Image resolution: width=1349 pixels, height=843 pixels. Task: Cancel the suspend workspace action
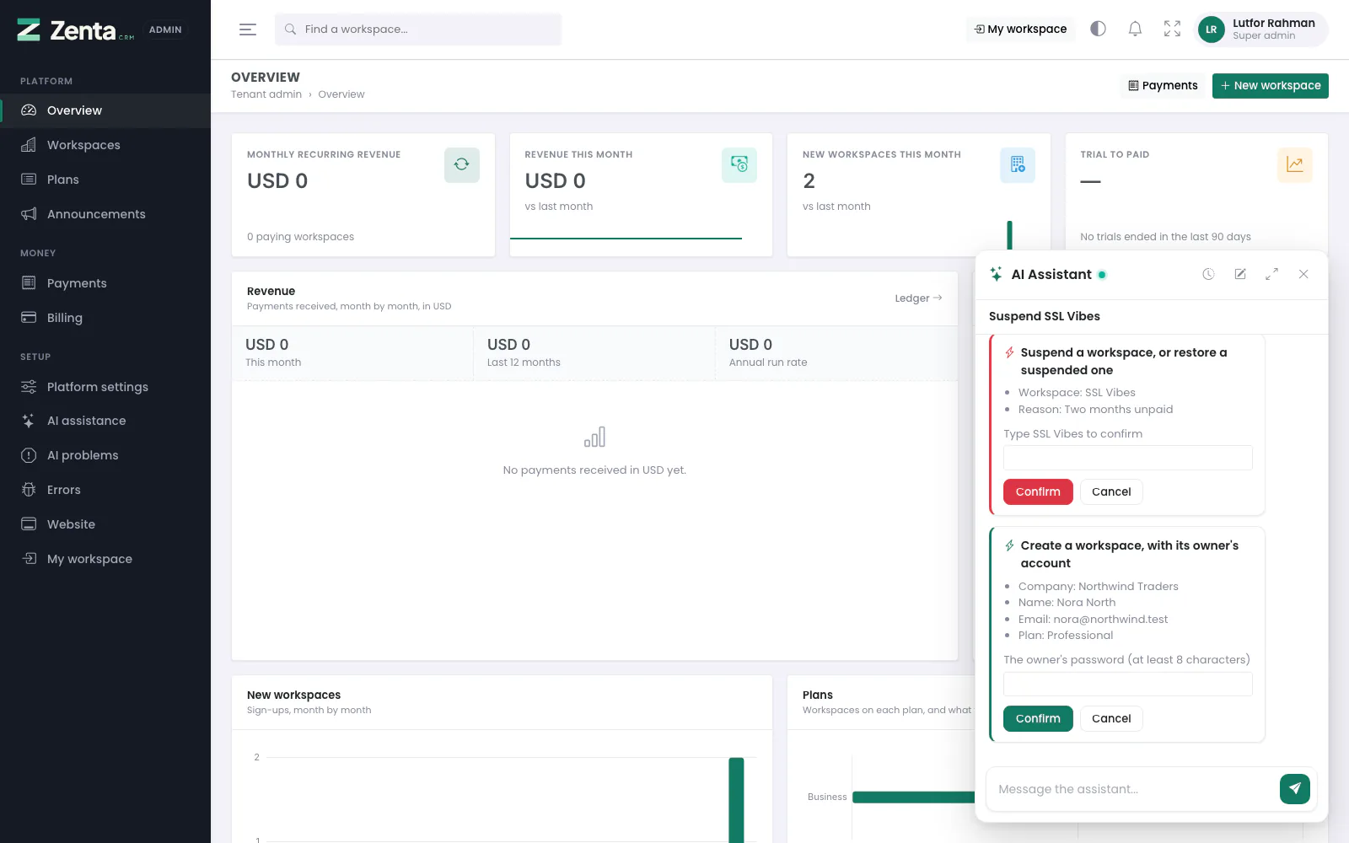pyautogui.click(x=1111, y=492)
